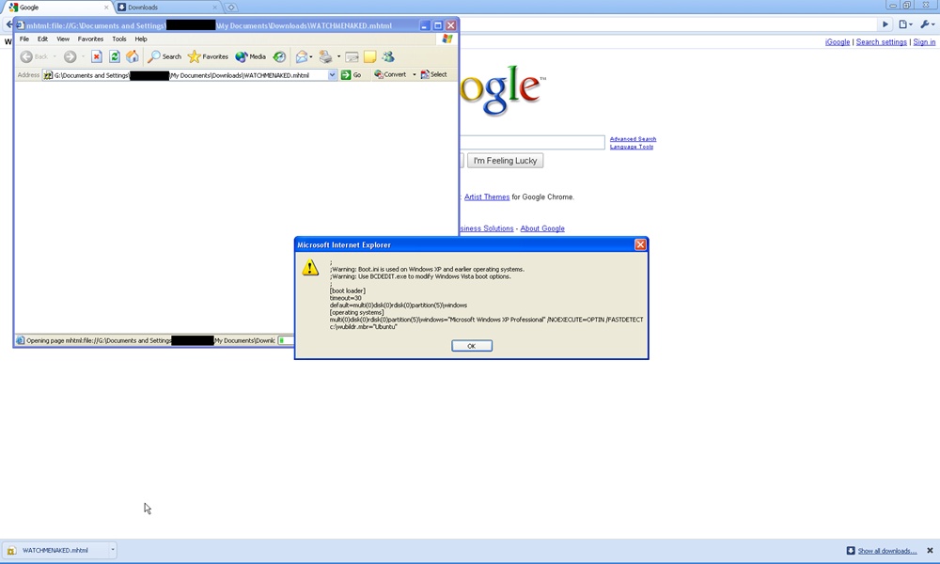Screen dimensions: 940x564
Task: Open the Advanced Search link
Action: [x=633, y=139]
